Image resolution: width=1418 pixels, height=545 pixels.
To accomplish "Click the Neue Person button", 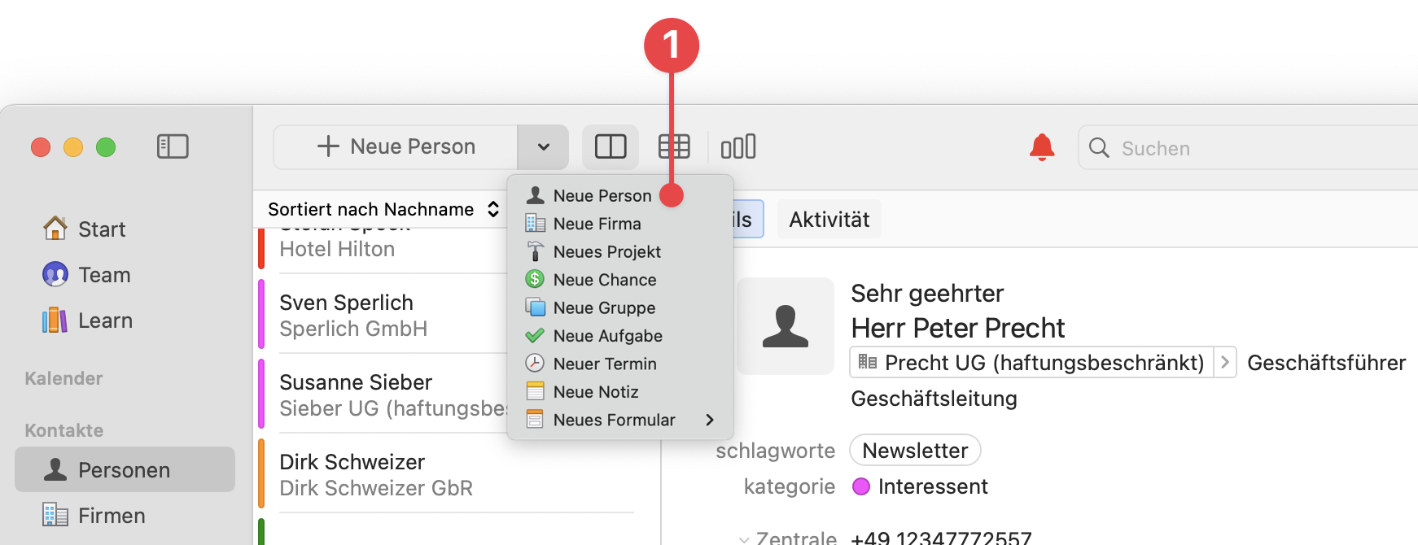I will click(x=396, y=146).
